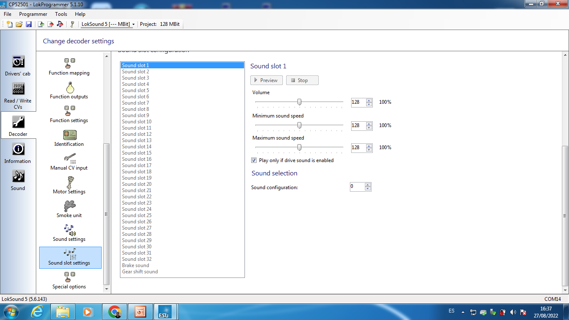Open the Windows Start menu

coord(12,312)
